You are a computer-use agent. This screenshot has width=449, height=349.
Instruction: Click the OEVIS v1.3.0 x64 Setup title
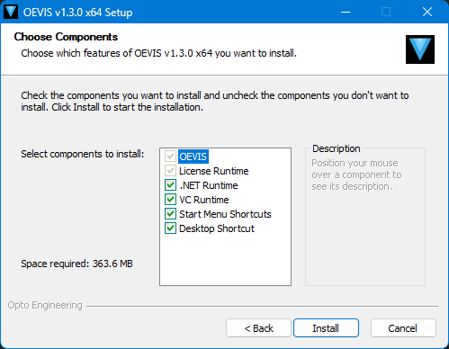tap(78, 13)
